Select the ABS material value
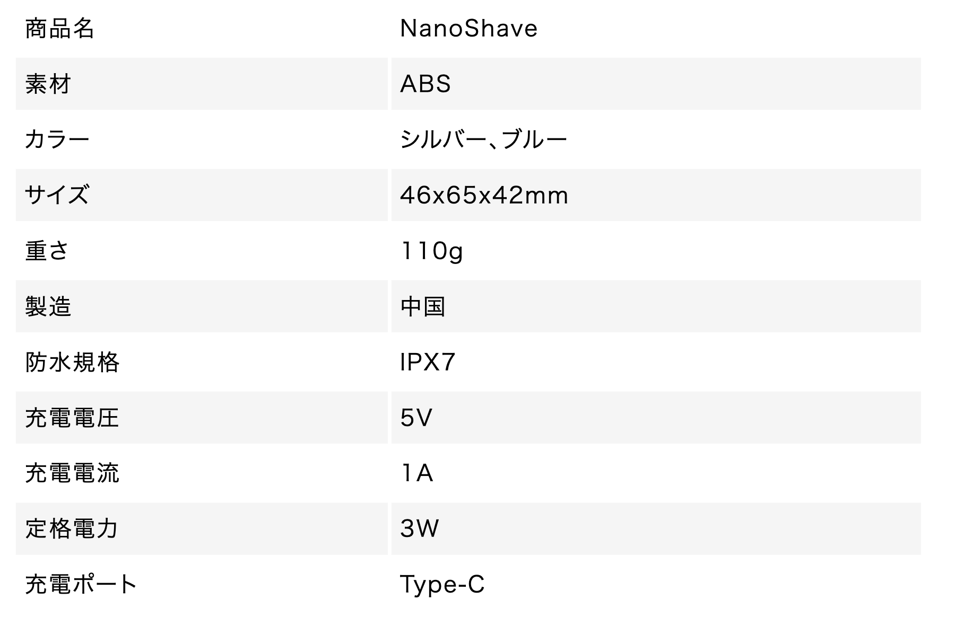The width and height of the screenshot is (955, 617). tap(426, 84)
